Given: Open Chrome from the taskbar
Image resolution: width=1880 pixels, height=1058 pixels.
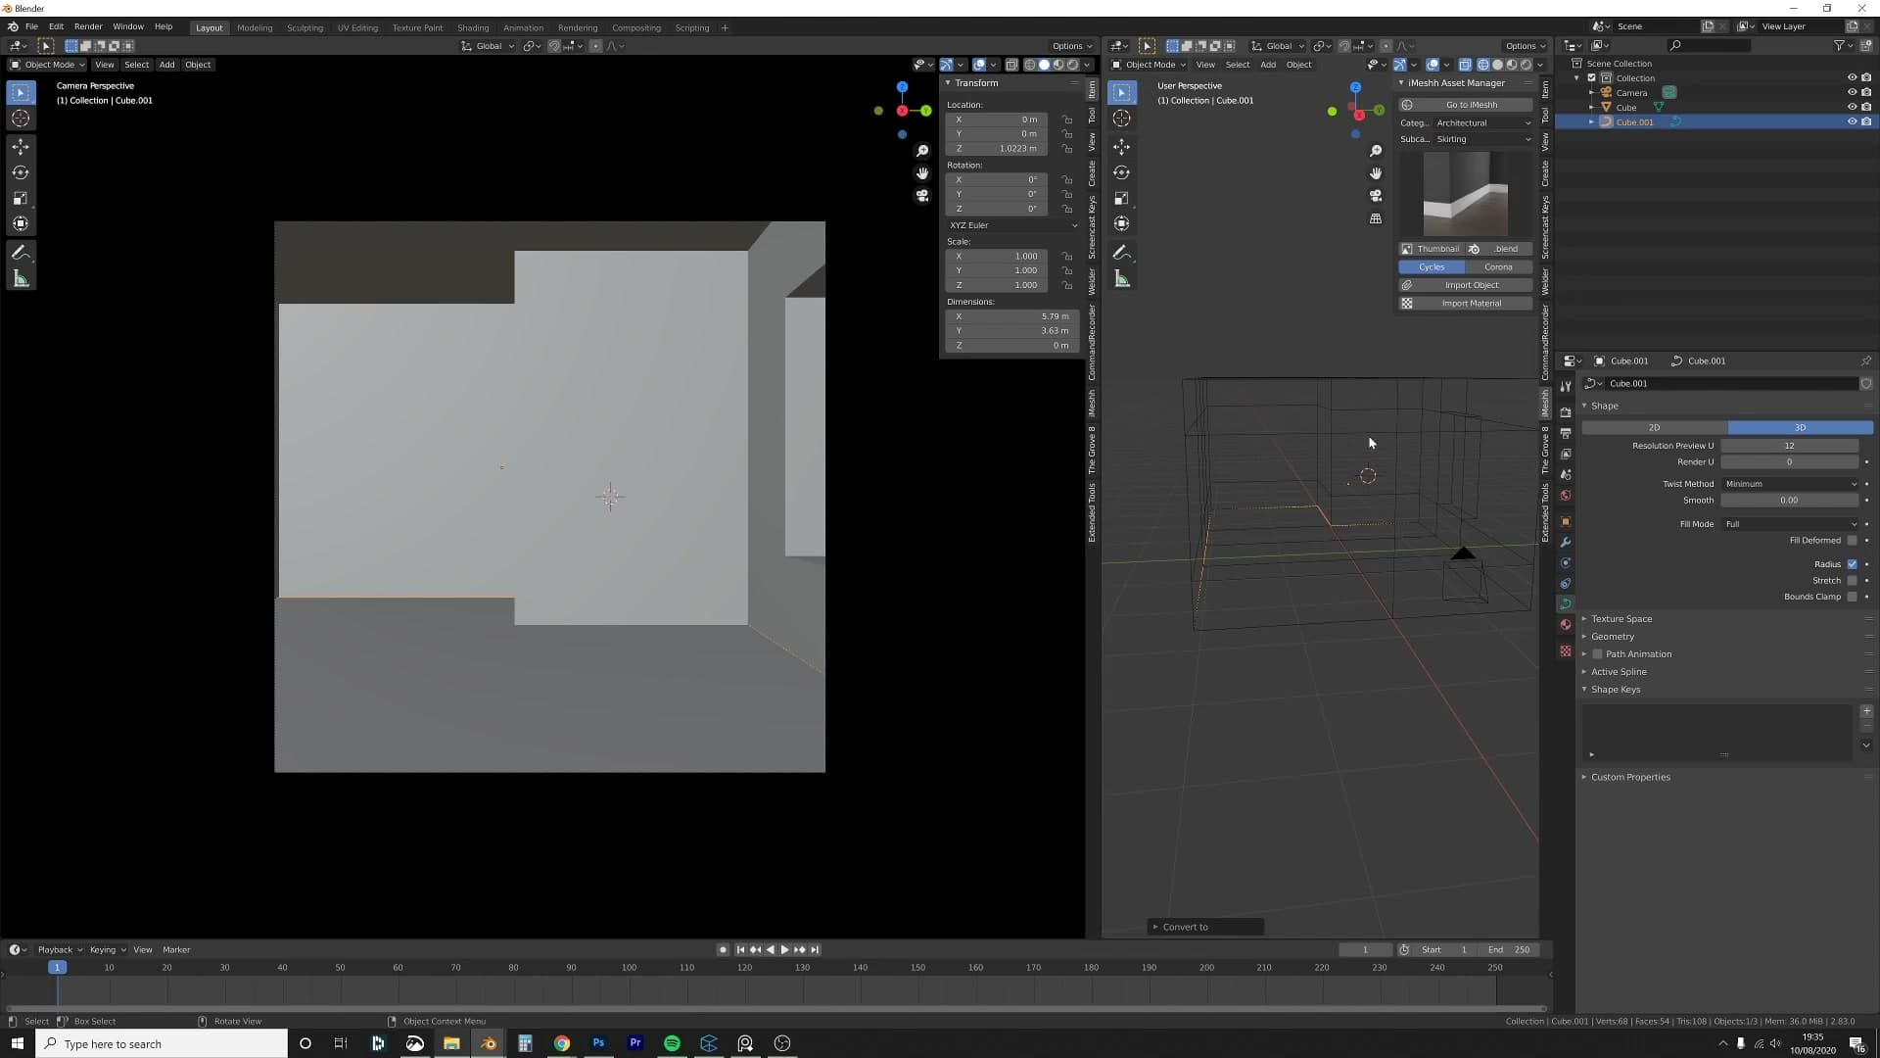Looking at the screenshot, I should point(562,1043).
